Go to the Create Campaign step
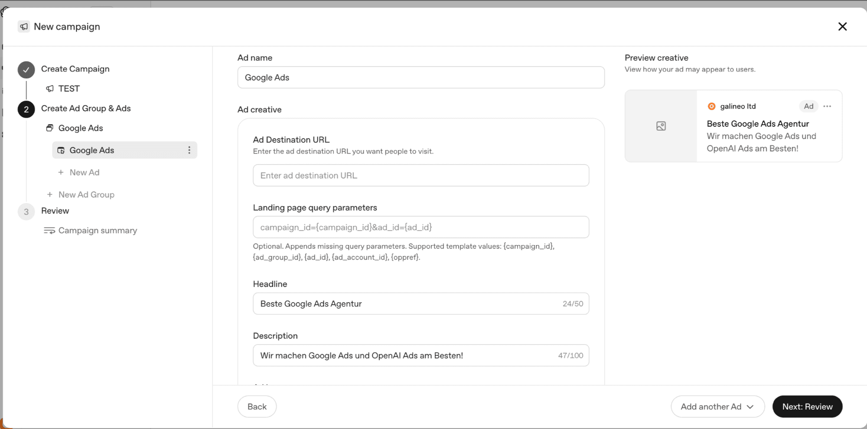The width and height of the screenshot is (867, 429). (75, 69)
